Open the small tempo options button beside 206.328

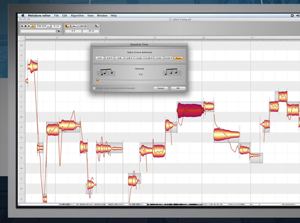(48, 26)
